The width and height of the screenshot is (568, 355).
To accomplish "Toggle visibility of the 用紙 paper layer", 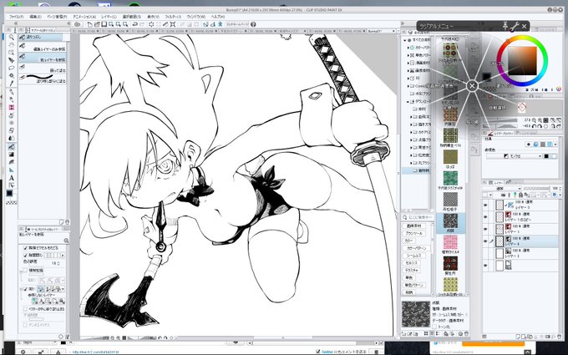I will coord(485,265).
